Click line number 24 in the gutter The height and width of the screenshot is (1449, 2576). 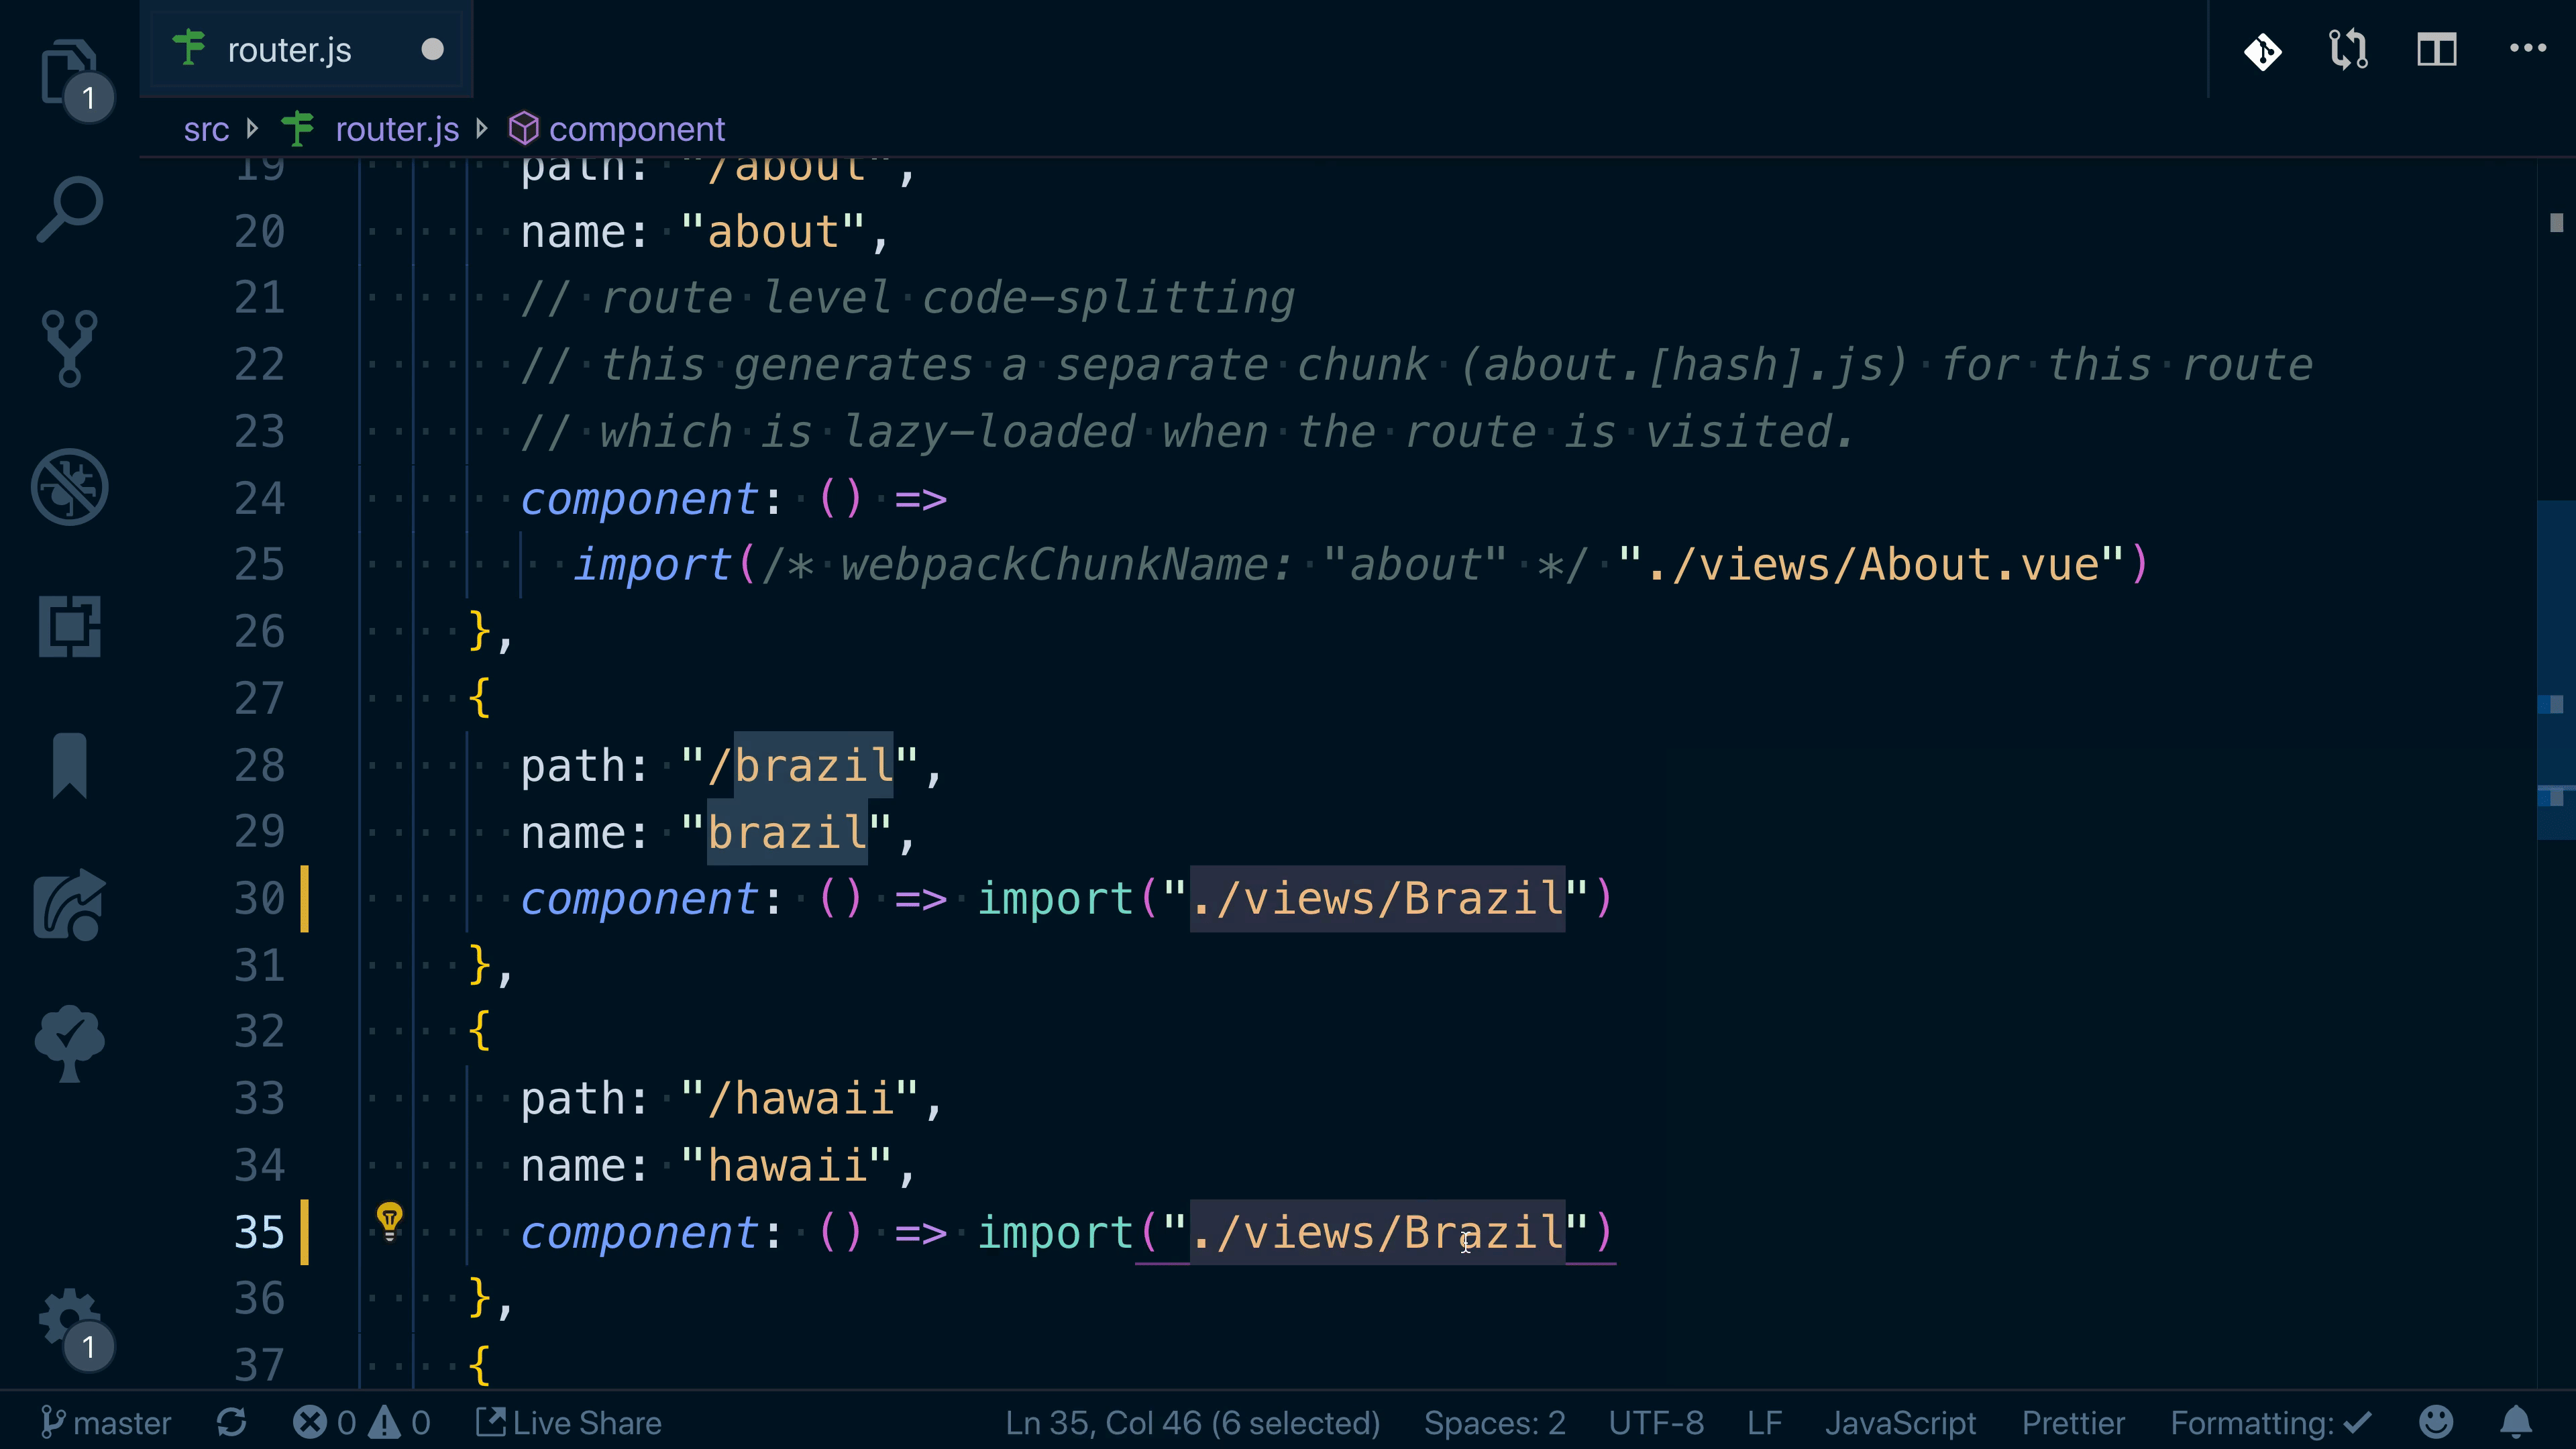[260, 498]
